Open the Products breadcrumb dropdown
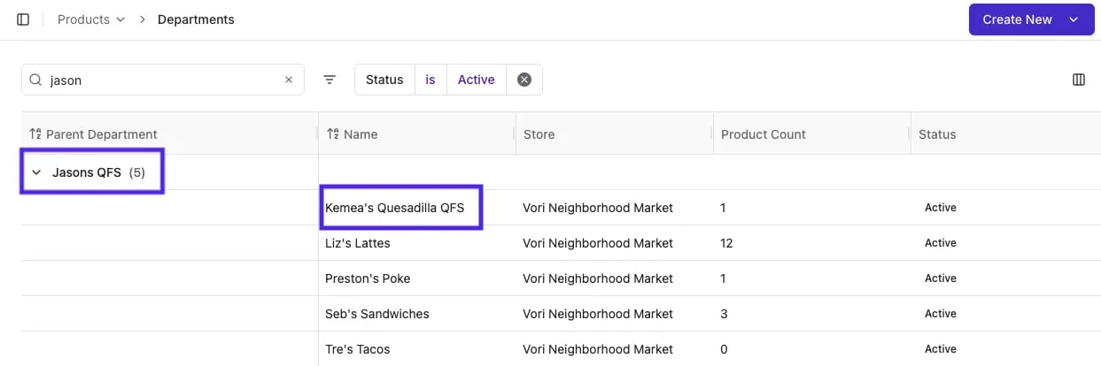 coord(91,19)
